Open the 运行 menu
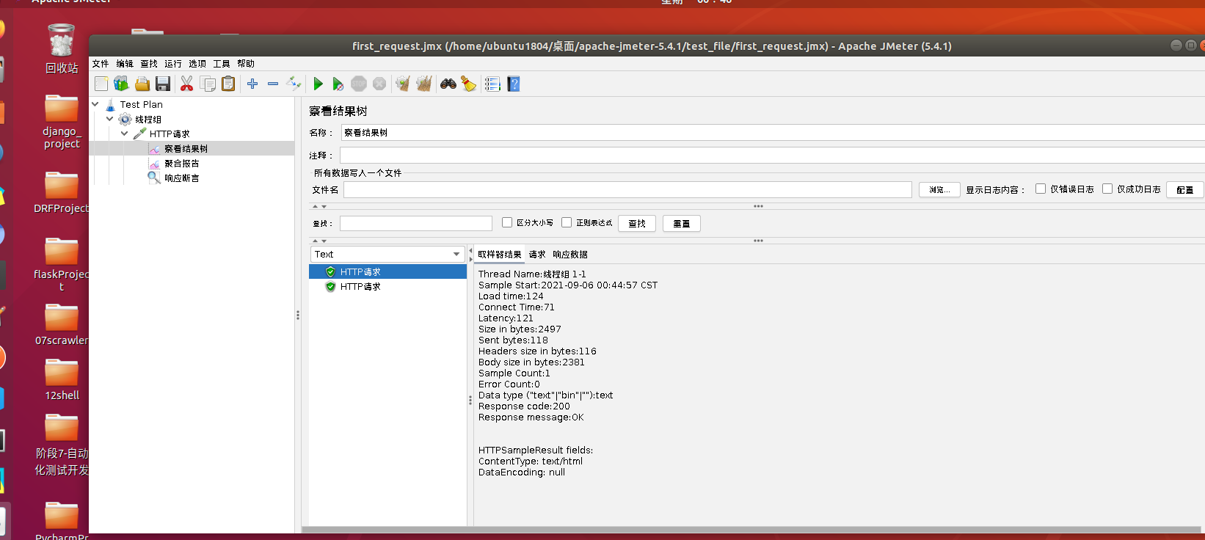 pos(173,64)
